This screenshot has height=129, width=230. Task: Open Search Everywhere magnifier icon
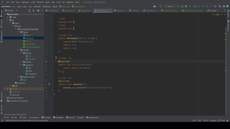[220, 6]
